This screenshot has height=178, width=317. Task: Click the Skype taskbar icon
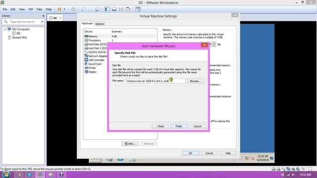30,175
